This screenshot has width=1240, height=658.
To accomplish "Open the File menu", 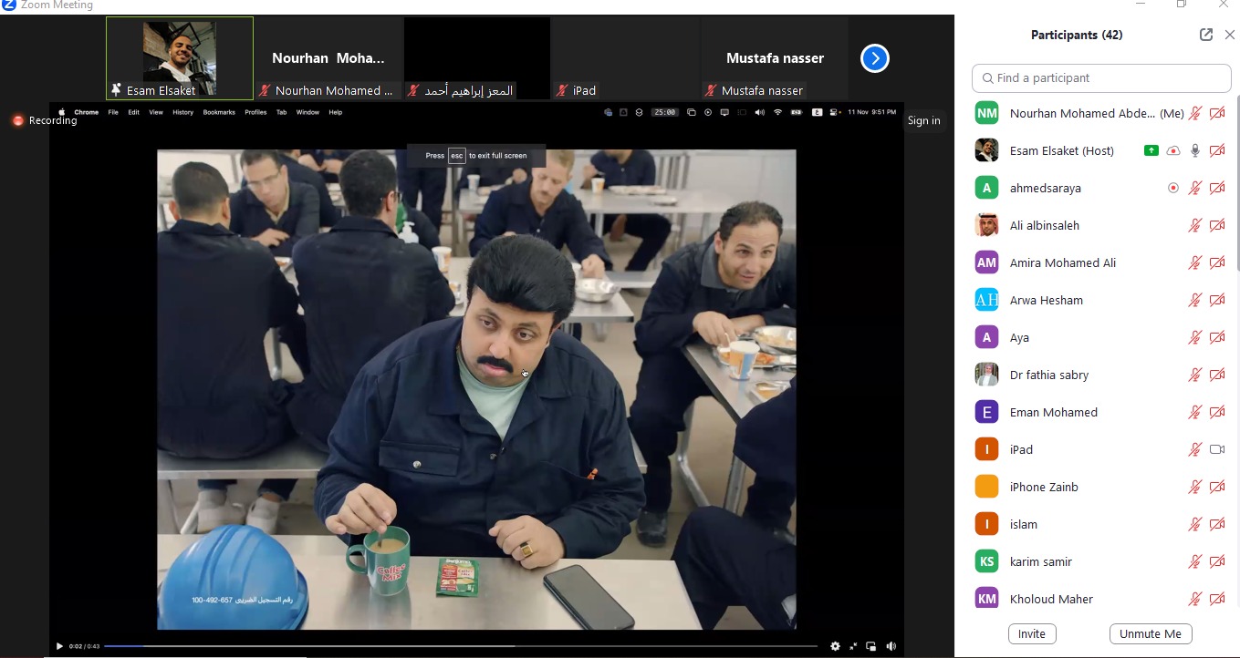I will (x=113, y=112).
